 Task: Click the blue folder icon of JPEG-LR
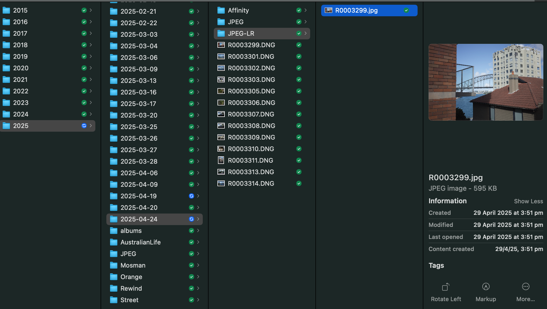220,33
